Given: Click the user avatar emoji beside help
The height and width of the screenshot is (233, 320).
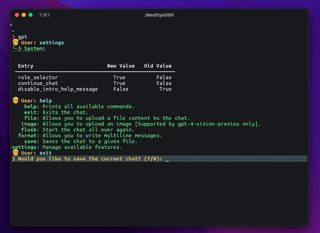Looking at the screenshot, I should pos(15,100).
